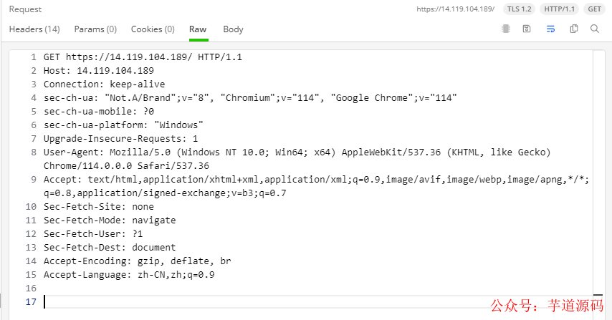Click the Sec-Fetch-Mode: navigate line
The image size is (612, 320).
(110, 220)
